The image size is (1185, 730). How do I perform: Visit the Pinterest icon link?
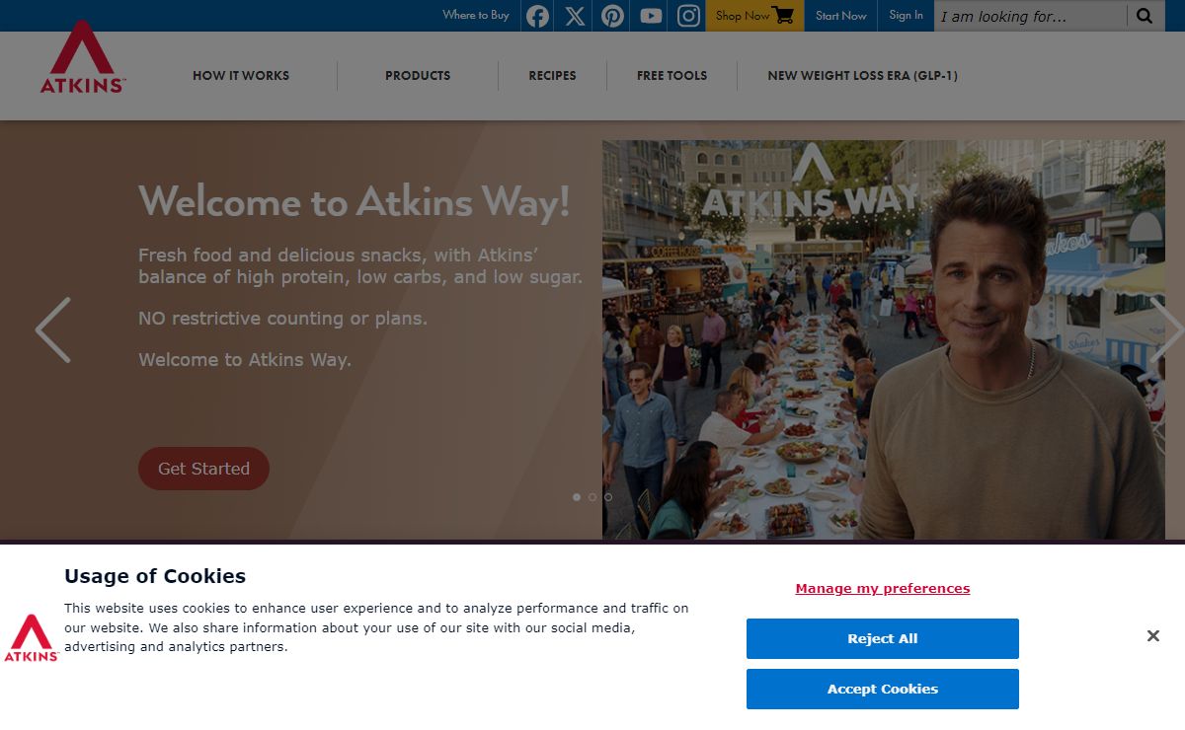[613, 16]
